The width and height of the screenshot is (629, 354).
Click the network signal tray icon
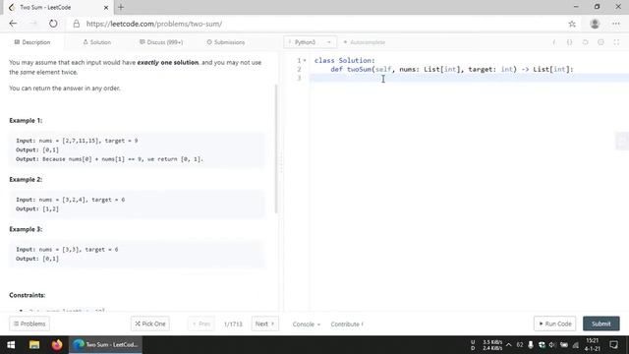pos(576,345)
